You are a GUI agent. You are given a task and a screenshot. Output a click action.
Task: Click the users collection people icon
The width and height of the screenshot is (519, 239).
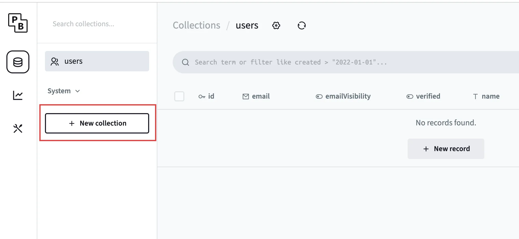tap(55, 61)
